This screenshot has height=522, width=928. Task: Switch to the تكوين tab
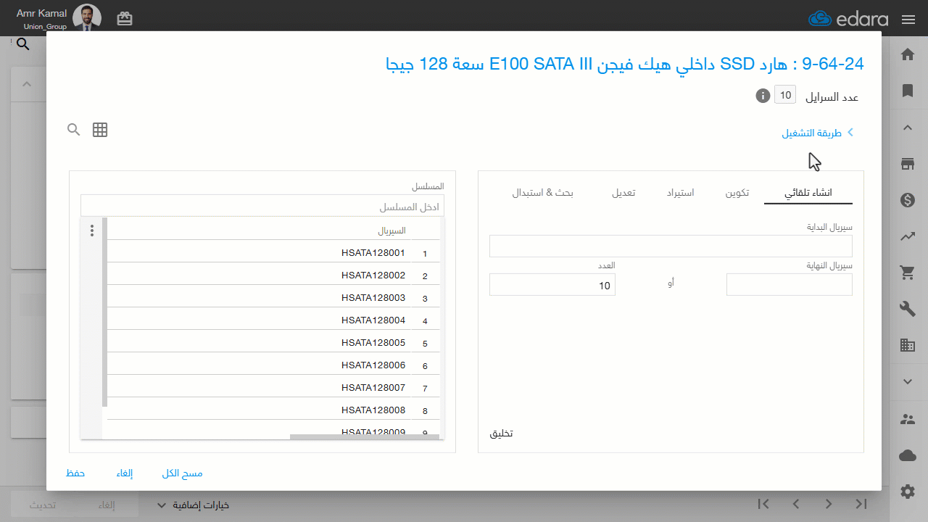(737, 193)
